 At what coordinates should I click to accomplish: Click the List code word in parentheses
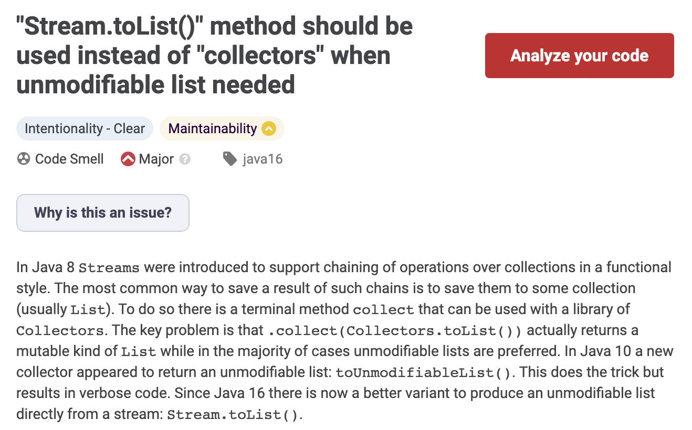pos(88,310)
